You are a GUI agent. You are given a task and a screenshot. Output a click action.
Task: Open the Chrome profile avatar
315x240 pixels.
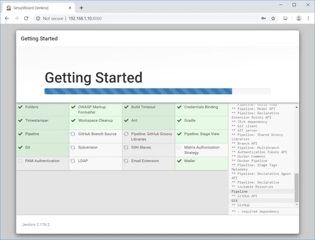[x=299, y=18]
